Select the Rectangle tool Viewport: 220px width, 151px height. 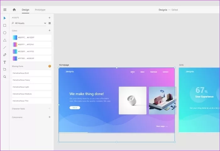click(5, 25)
